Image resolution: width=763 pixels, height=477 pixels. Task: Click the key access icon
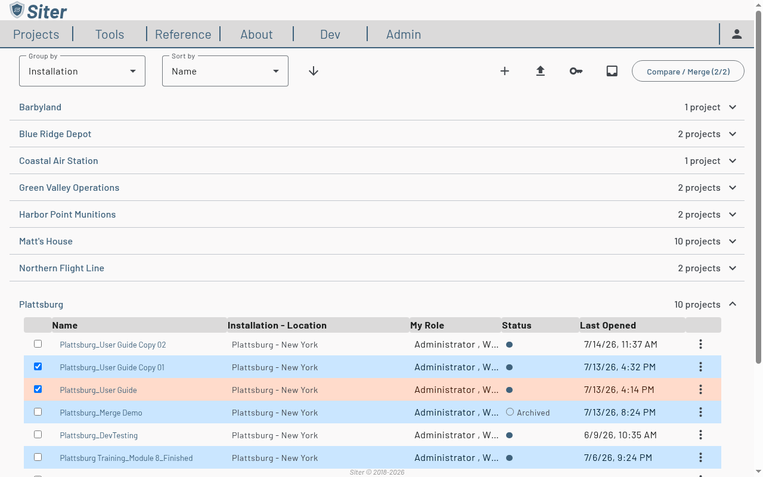pos(576,71)
